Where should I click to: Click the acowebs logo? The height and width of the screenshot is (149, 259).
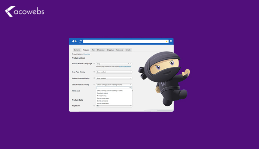(x=25, y=11)
